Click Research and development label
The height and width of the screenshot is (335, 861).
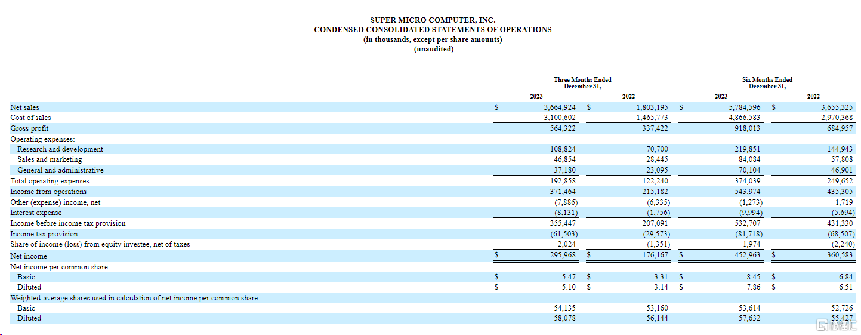[x=60, y=149]
